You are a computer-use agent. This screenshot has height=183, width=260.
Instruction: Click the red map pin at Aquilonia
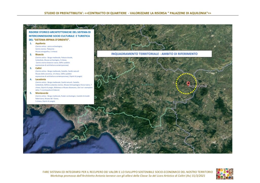tap(188, 84)
